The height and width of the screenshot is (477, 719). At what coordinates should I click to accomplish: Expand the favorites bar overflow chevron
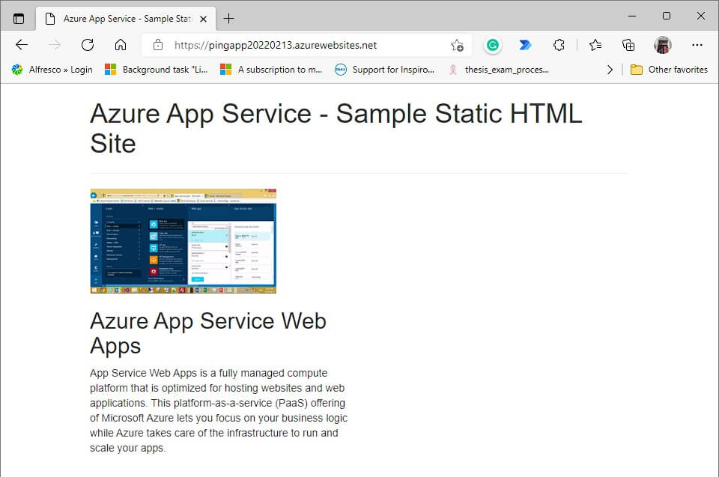coord(610,70)
